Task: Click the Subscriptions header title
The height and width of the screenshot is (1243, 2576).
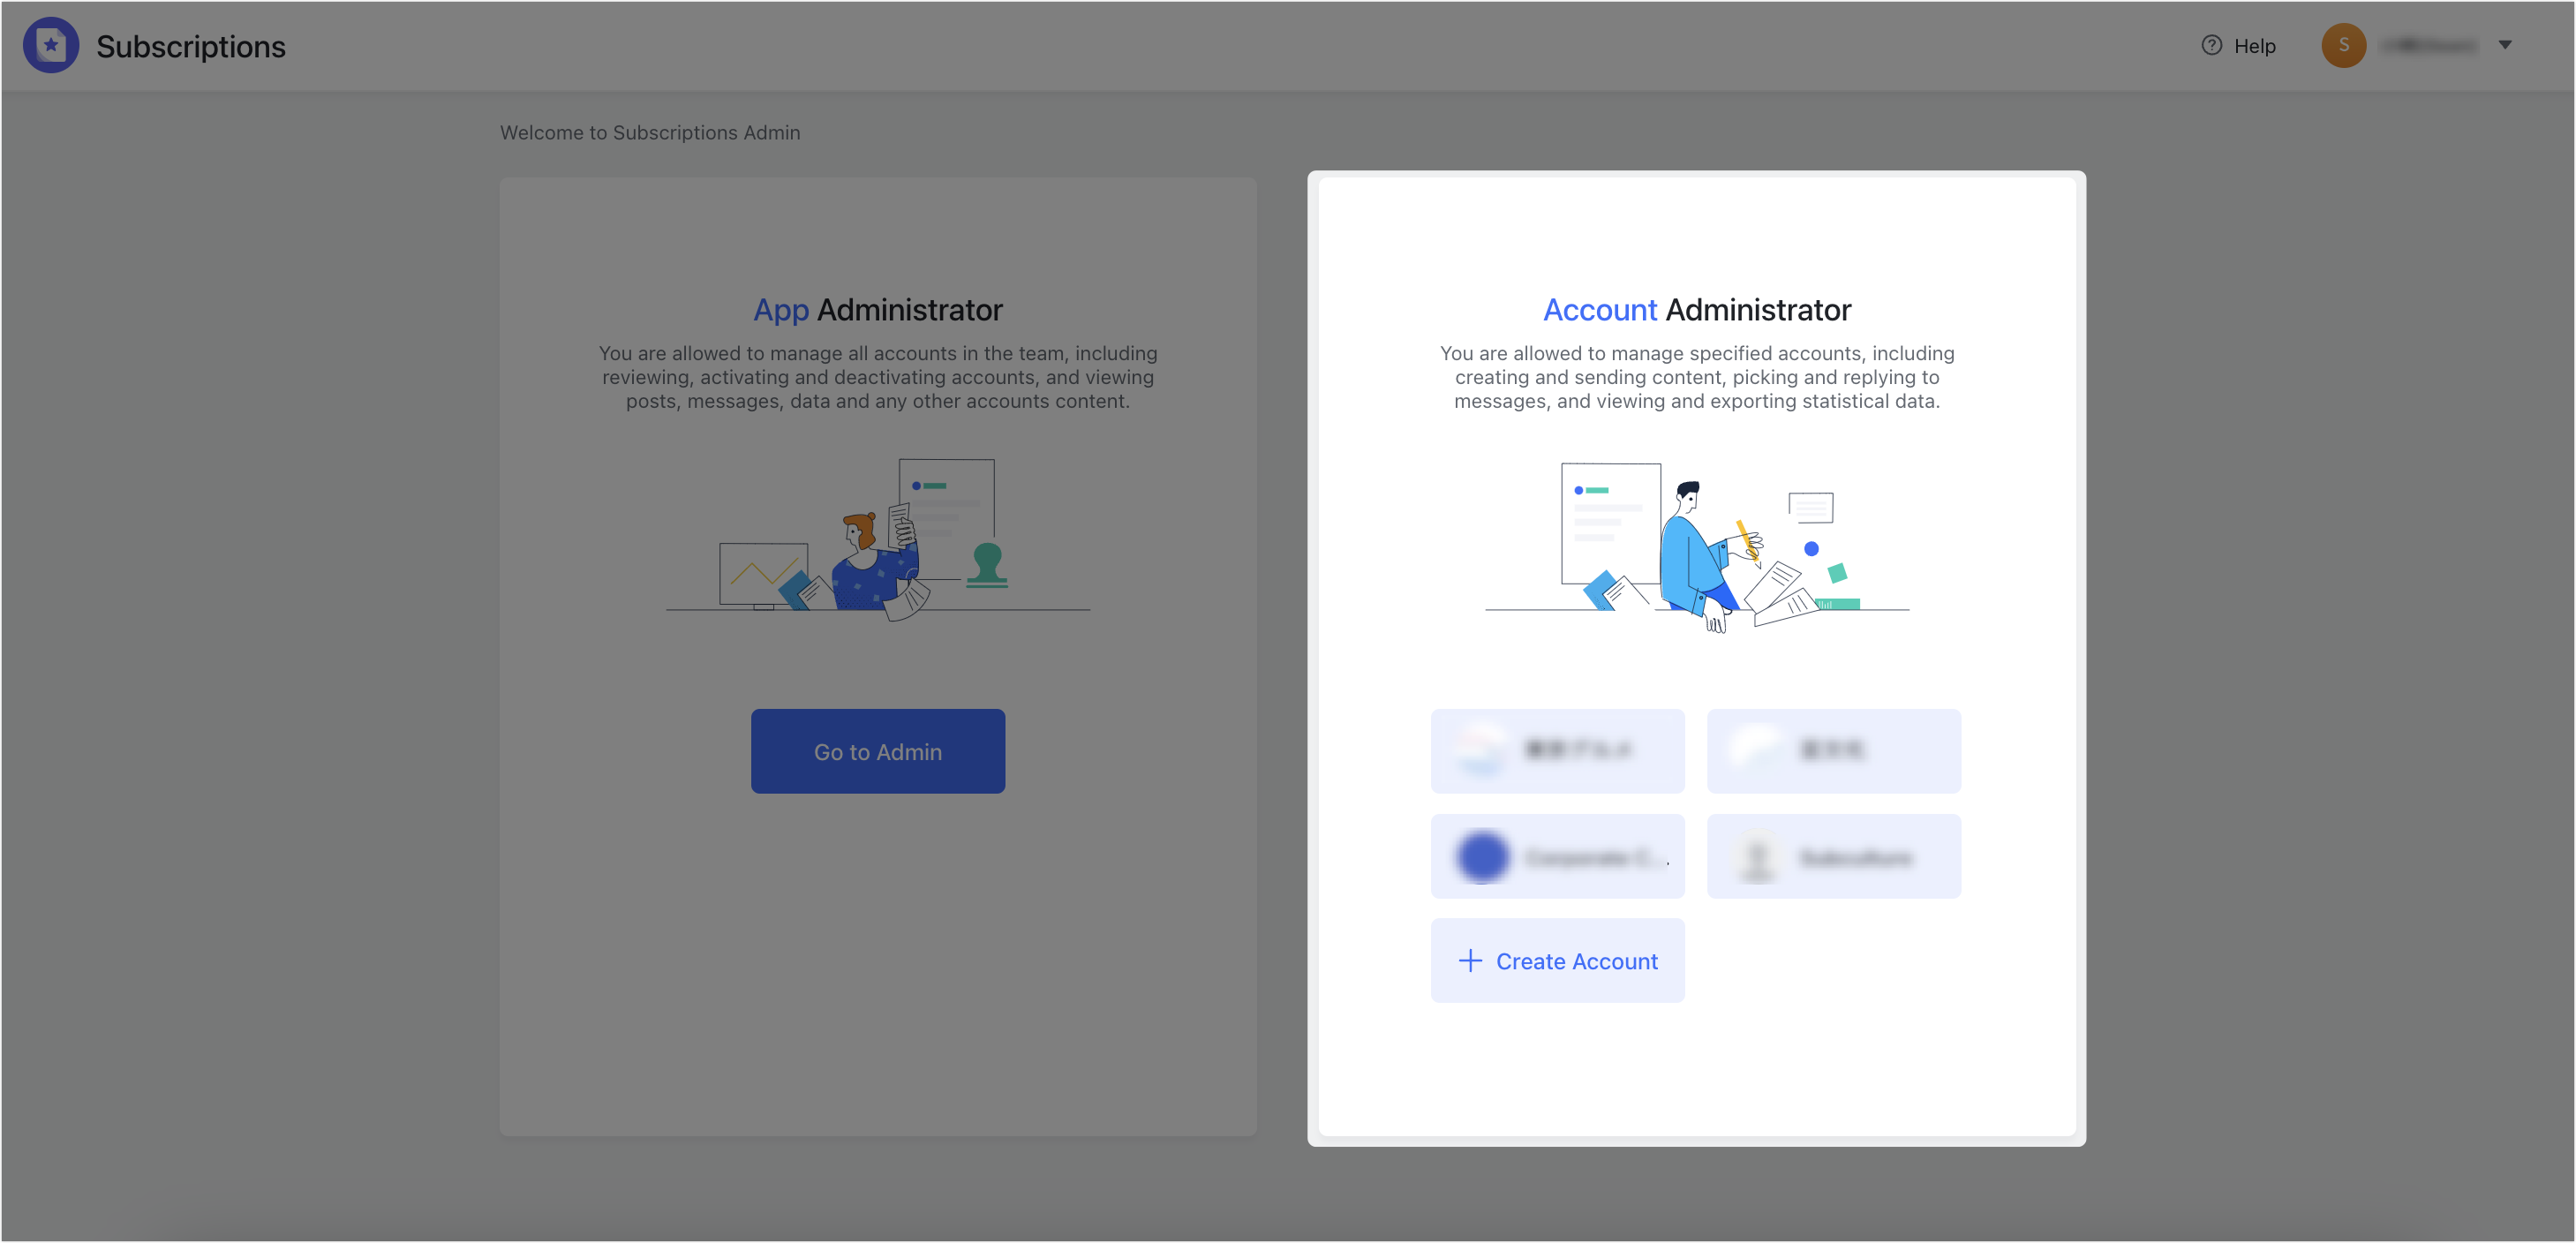Action: (x=190, y=45)
